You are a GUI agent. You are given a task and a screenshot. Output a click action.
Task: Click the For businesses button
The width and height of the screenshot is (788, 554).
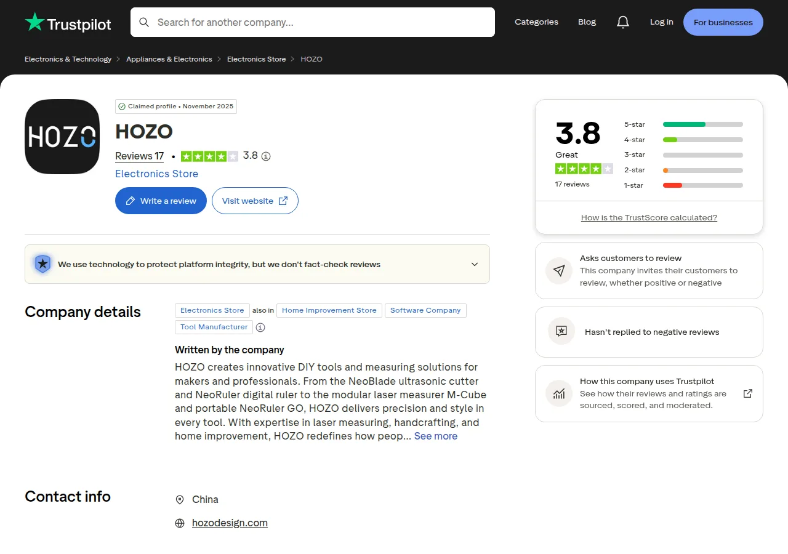point(723,22)
